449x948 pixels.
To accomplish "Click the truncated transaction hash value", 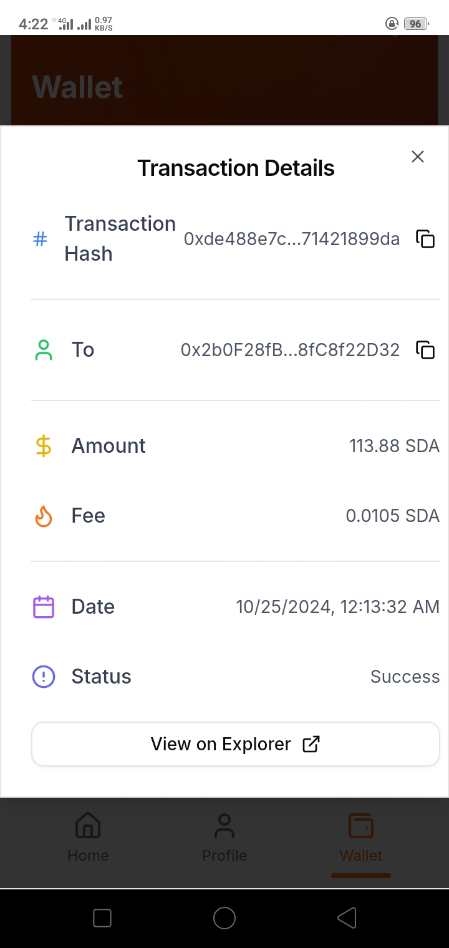I will tap(291, 239).
